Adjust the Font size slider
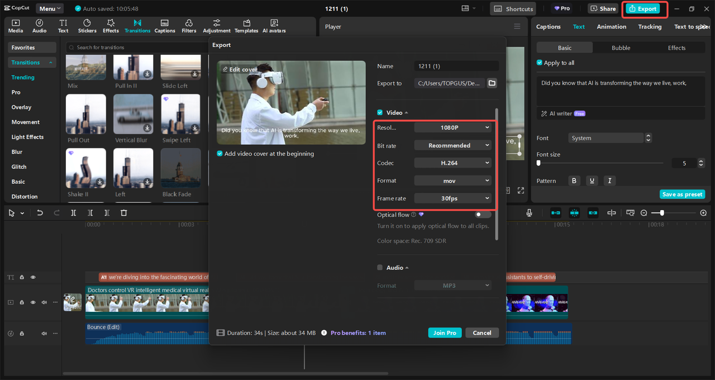 (x=600, y=163)
